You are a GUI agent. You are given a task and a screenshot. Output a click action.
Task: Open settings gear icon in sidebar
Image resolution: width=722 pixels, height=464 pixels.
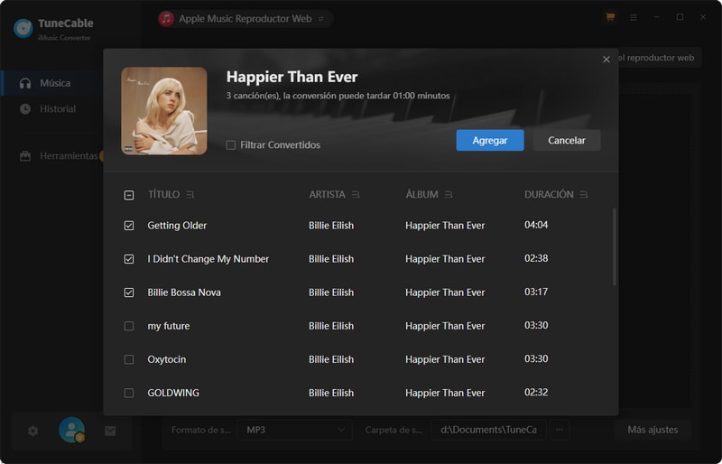(x=33, y=431)
